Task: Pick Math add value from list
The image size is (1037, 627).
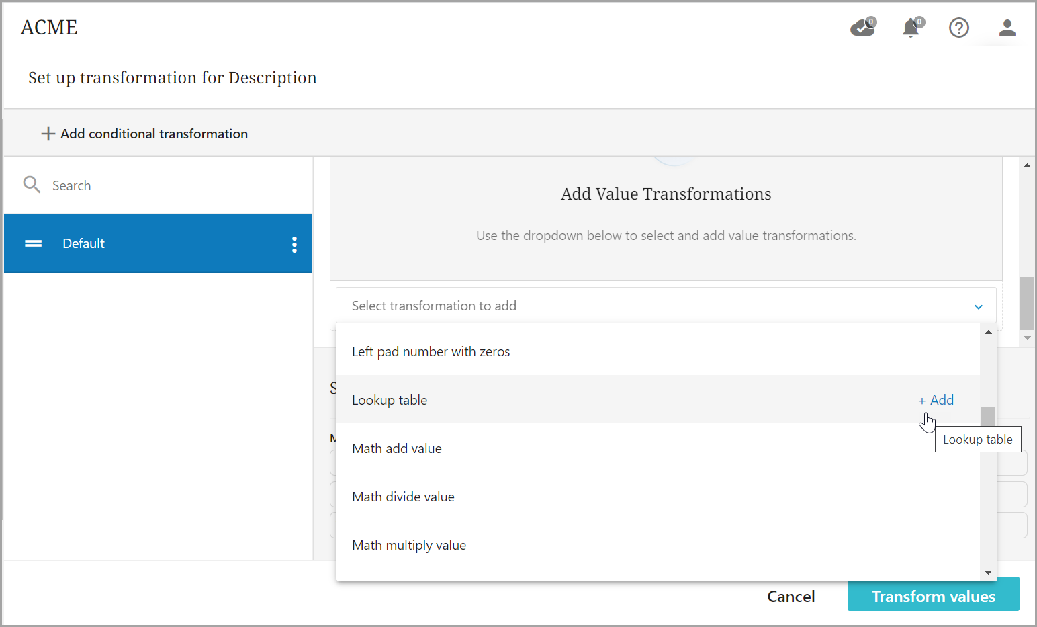Action: (396, 448)
